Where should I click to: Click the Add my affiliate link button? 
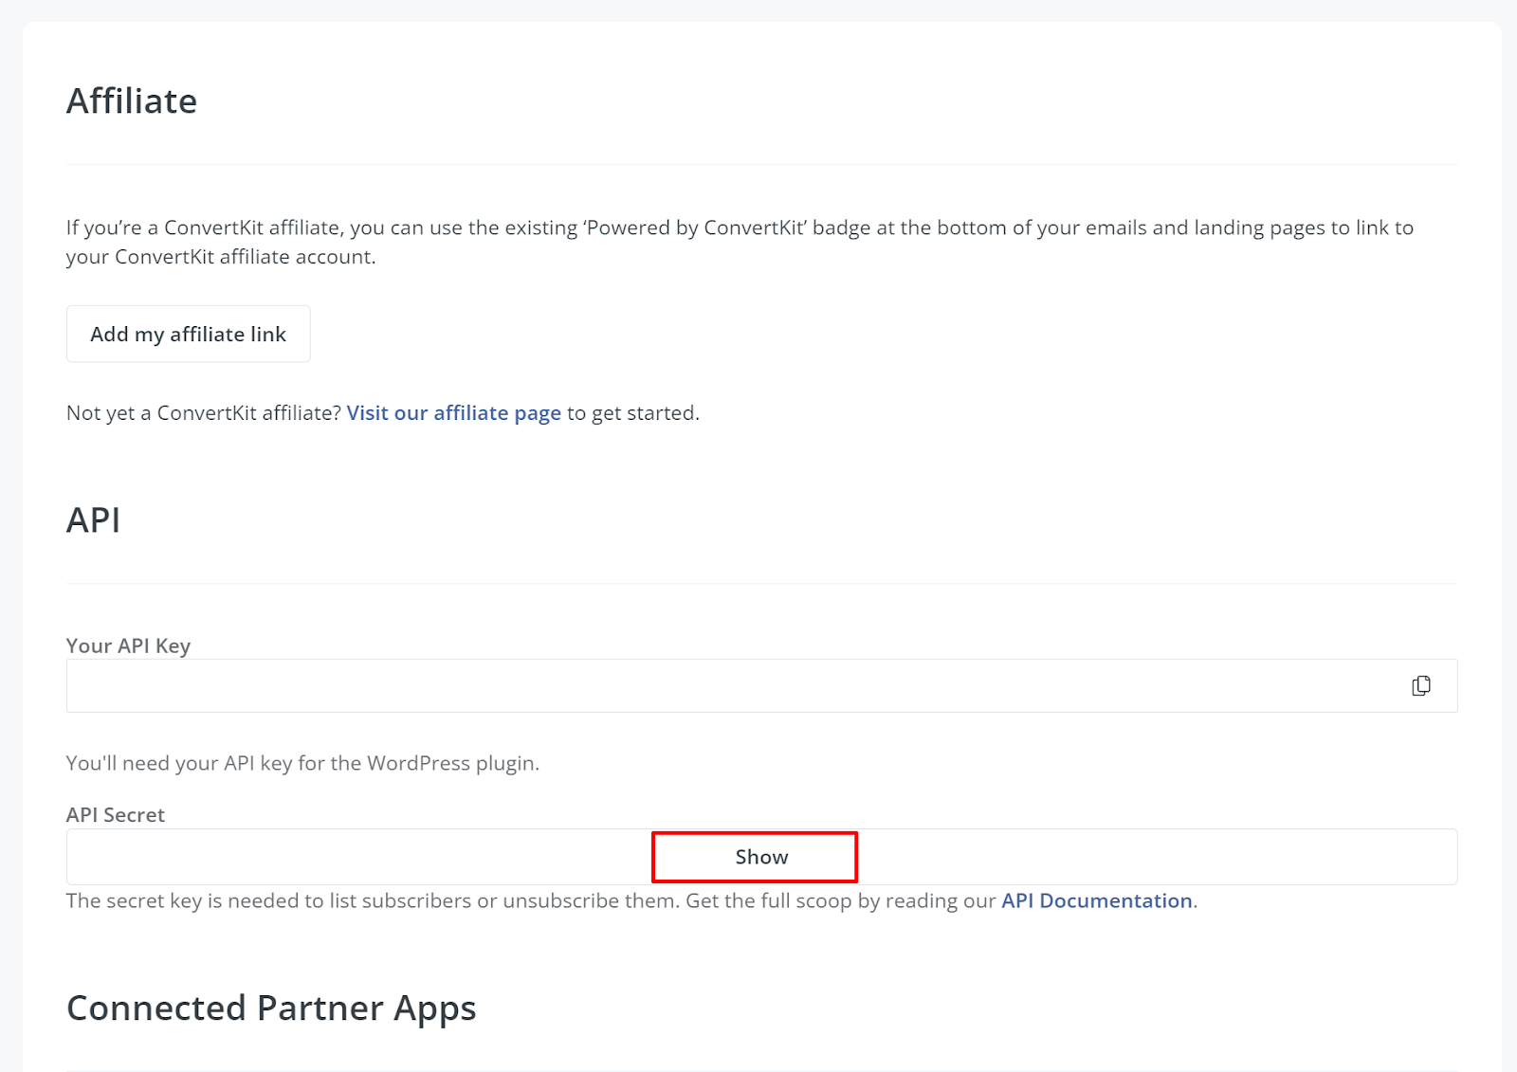click(x=189, y=334)
